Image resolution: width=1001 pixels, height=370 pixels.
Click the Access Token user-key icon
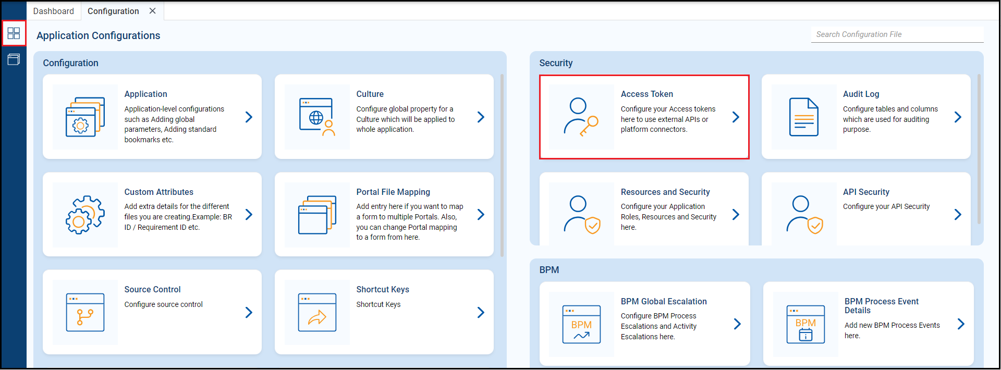click(x=581, y=117)
